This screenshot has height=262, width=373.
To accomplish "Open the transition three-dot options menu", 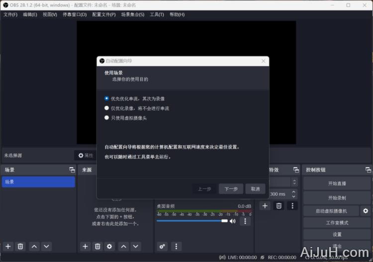I will [292, 205].
